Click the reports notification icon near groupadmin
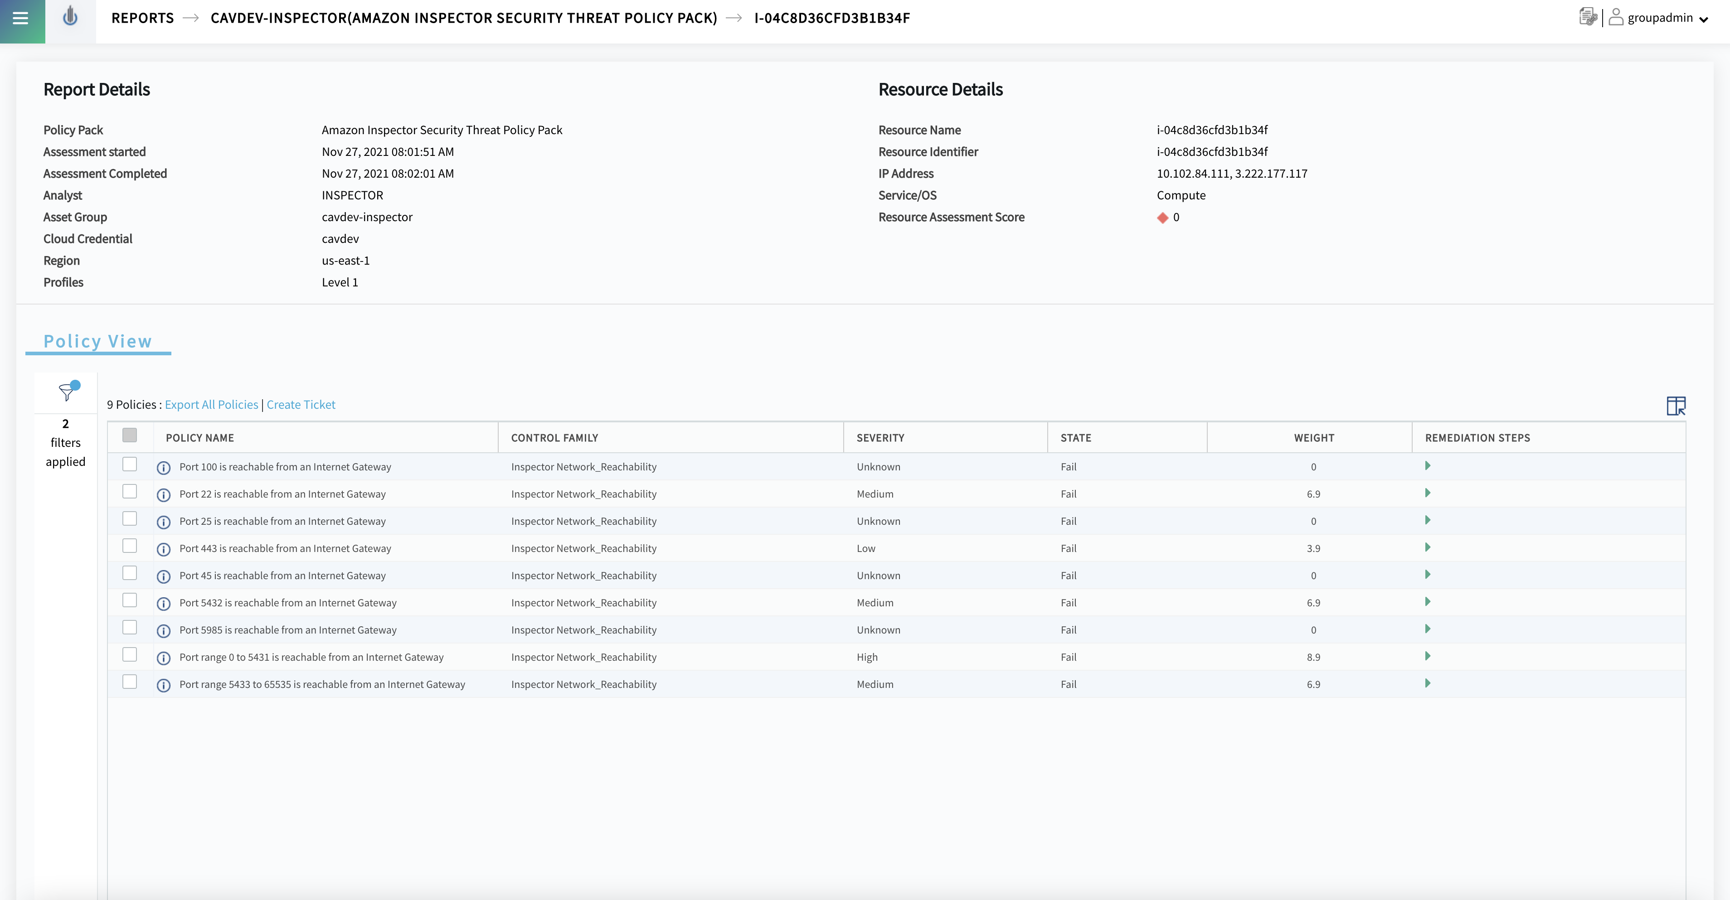The image size is (1730, 900). [1588, 17]
